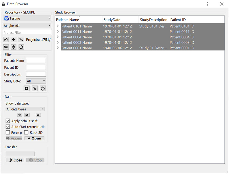The height and width of the screenshot is (174, 229).
Task: Click the plus-box icon in the Filter panel
Action: click(27, 89)
